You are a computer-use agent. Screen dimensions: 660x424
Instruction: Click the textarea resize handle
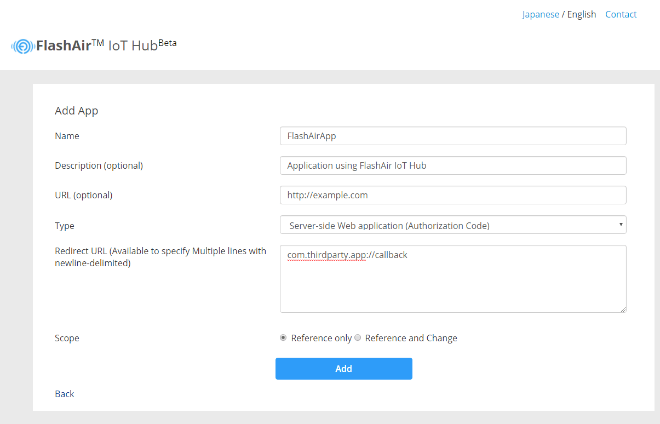pos(623,310)
